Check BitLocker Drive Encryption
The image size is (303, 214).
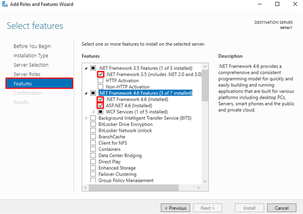click(93, 124)
